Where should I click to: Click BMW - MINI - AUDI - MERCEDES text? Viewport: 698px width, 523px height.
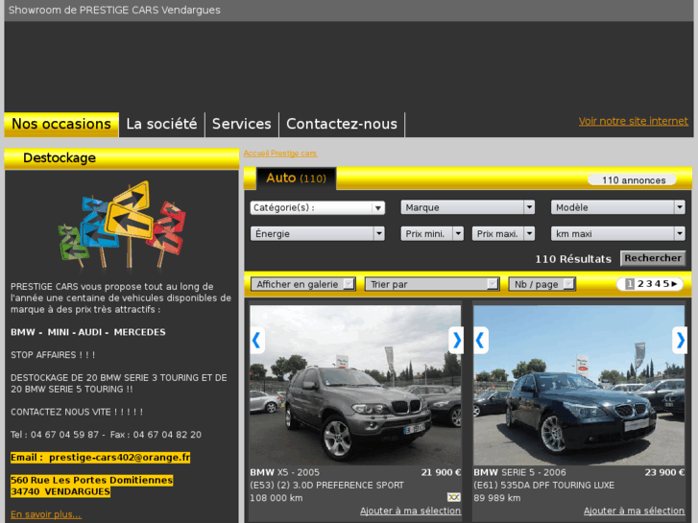click(x=88, y=332)
